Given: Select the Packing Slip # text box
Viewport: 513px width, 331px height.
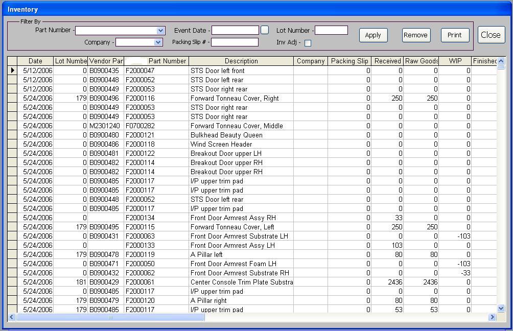Looking at the screenshot, I should pyautogui.click(x=235, y=42).
